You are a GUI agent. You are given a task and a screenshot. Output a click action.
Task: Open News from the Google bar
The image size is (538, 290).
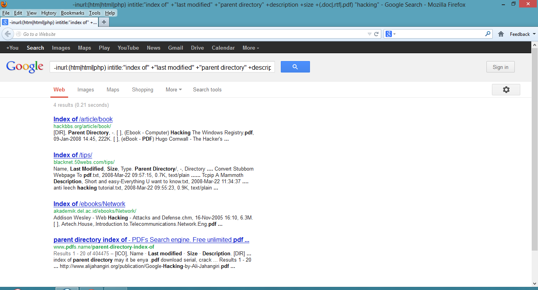point(154,48)
